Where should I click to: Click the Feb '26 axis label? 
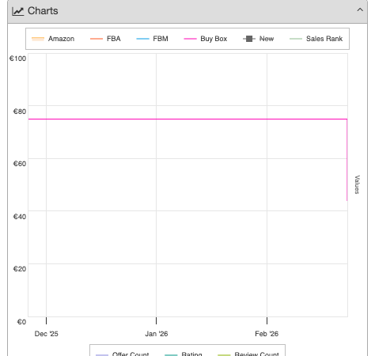267,334
